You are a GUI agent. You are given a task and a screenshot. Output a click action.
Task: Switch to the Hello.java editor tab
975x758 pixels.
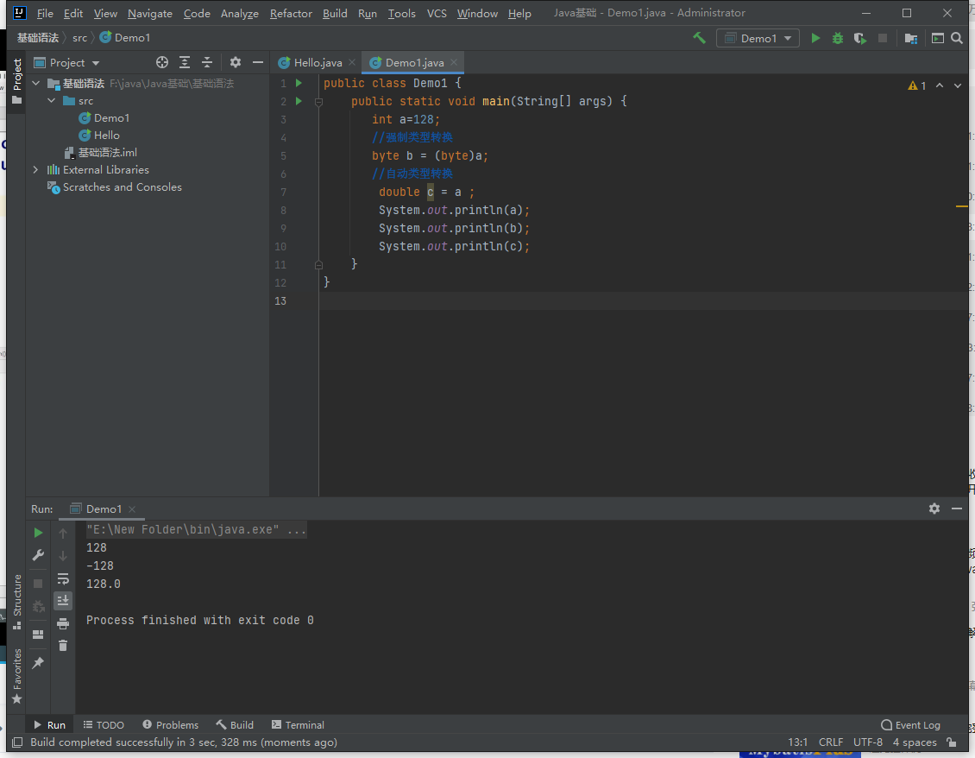coord(318,62)
